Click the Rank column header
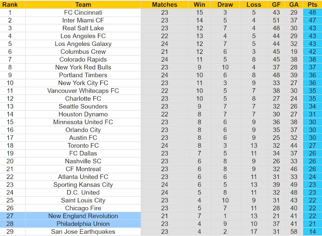This screenshot has height=236, width=322. click(13, 5)
